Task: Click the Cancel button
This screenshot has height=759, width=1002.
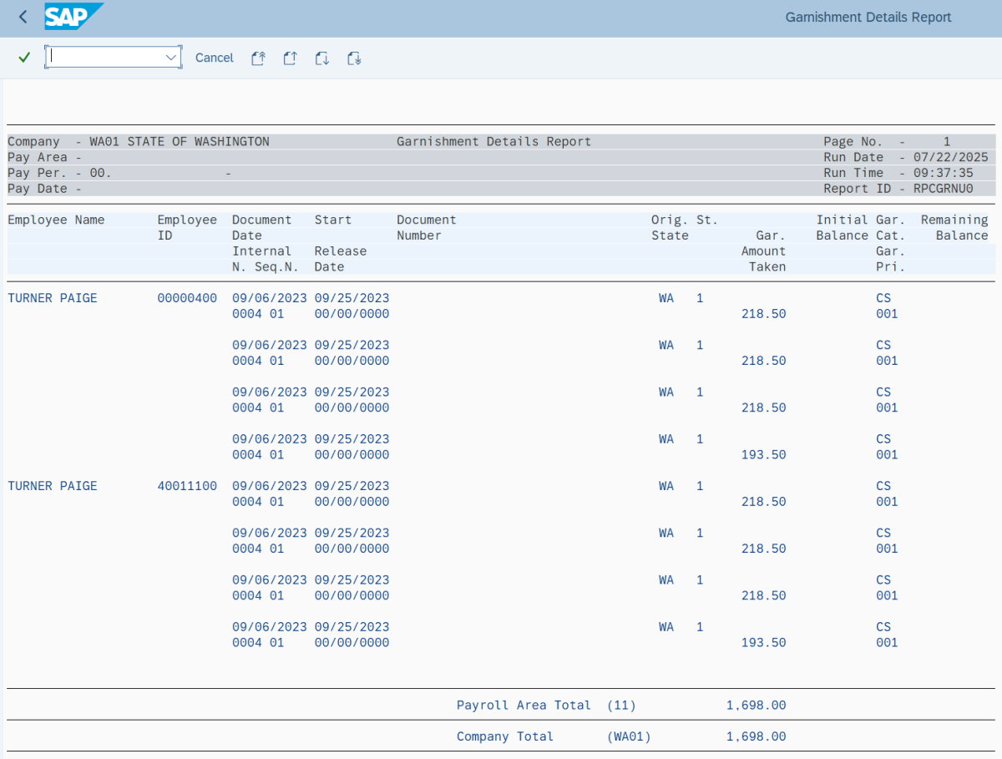Action: point(214,58)
